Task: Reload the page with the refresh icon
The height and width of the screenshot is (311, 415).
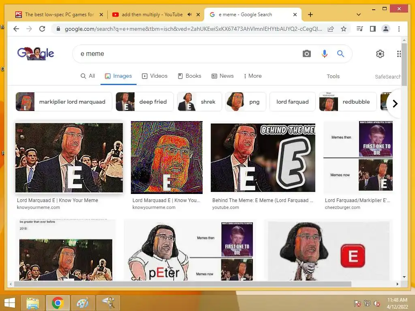Action: pyautogui.click(x=42, y=29)
